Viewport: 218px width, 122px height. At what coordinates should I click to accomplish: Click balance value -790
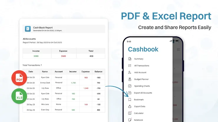(x=98, y=88)
